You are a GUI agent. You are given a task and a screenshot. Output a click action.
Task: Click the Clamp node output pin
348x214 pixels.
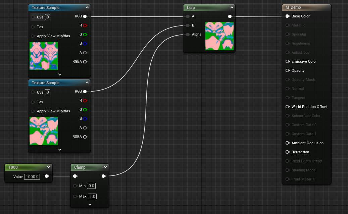tap(103, 176)
